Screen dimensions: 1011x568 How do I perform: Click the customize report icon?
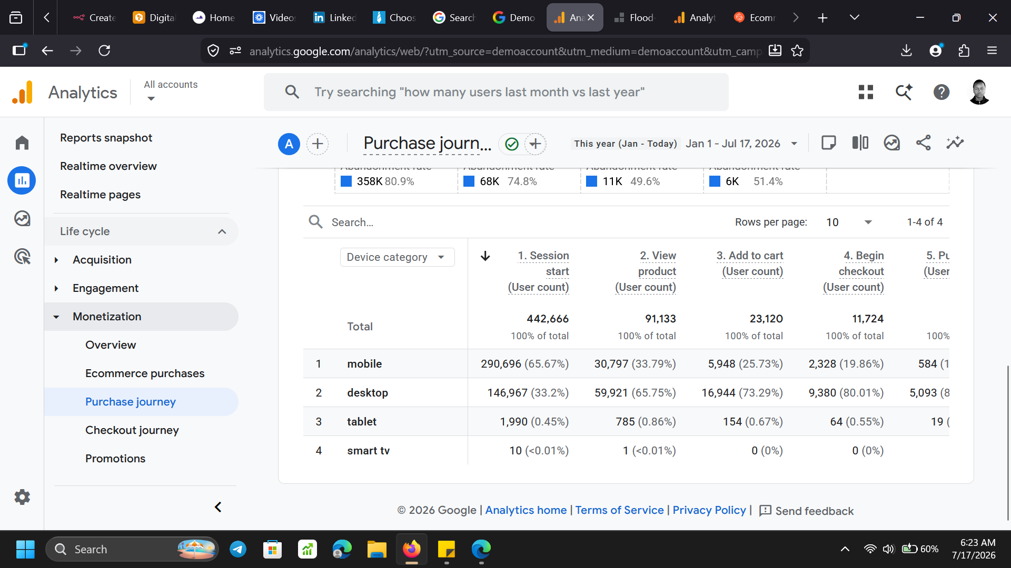click(x=892, y=143)
